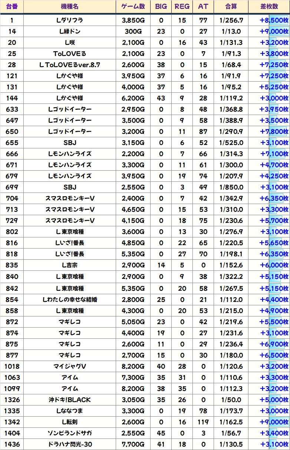Screen dimensions: 290x450
Task: Click the +4,900枚 value
Action: (x=274, y=311)
